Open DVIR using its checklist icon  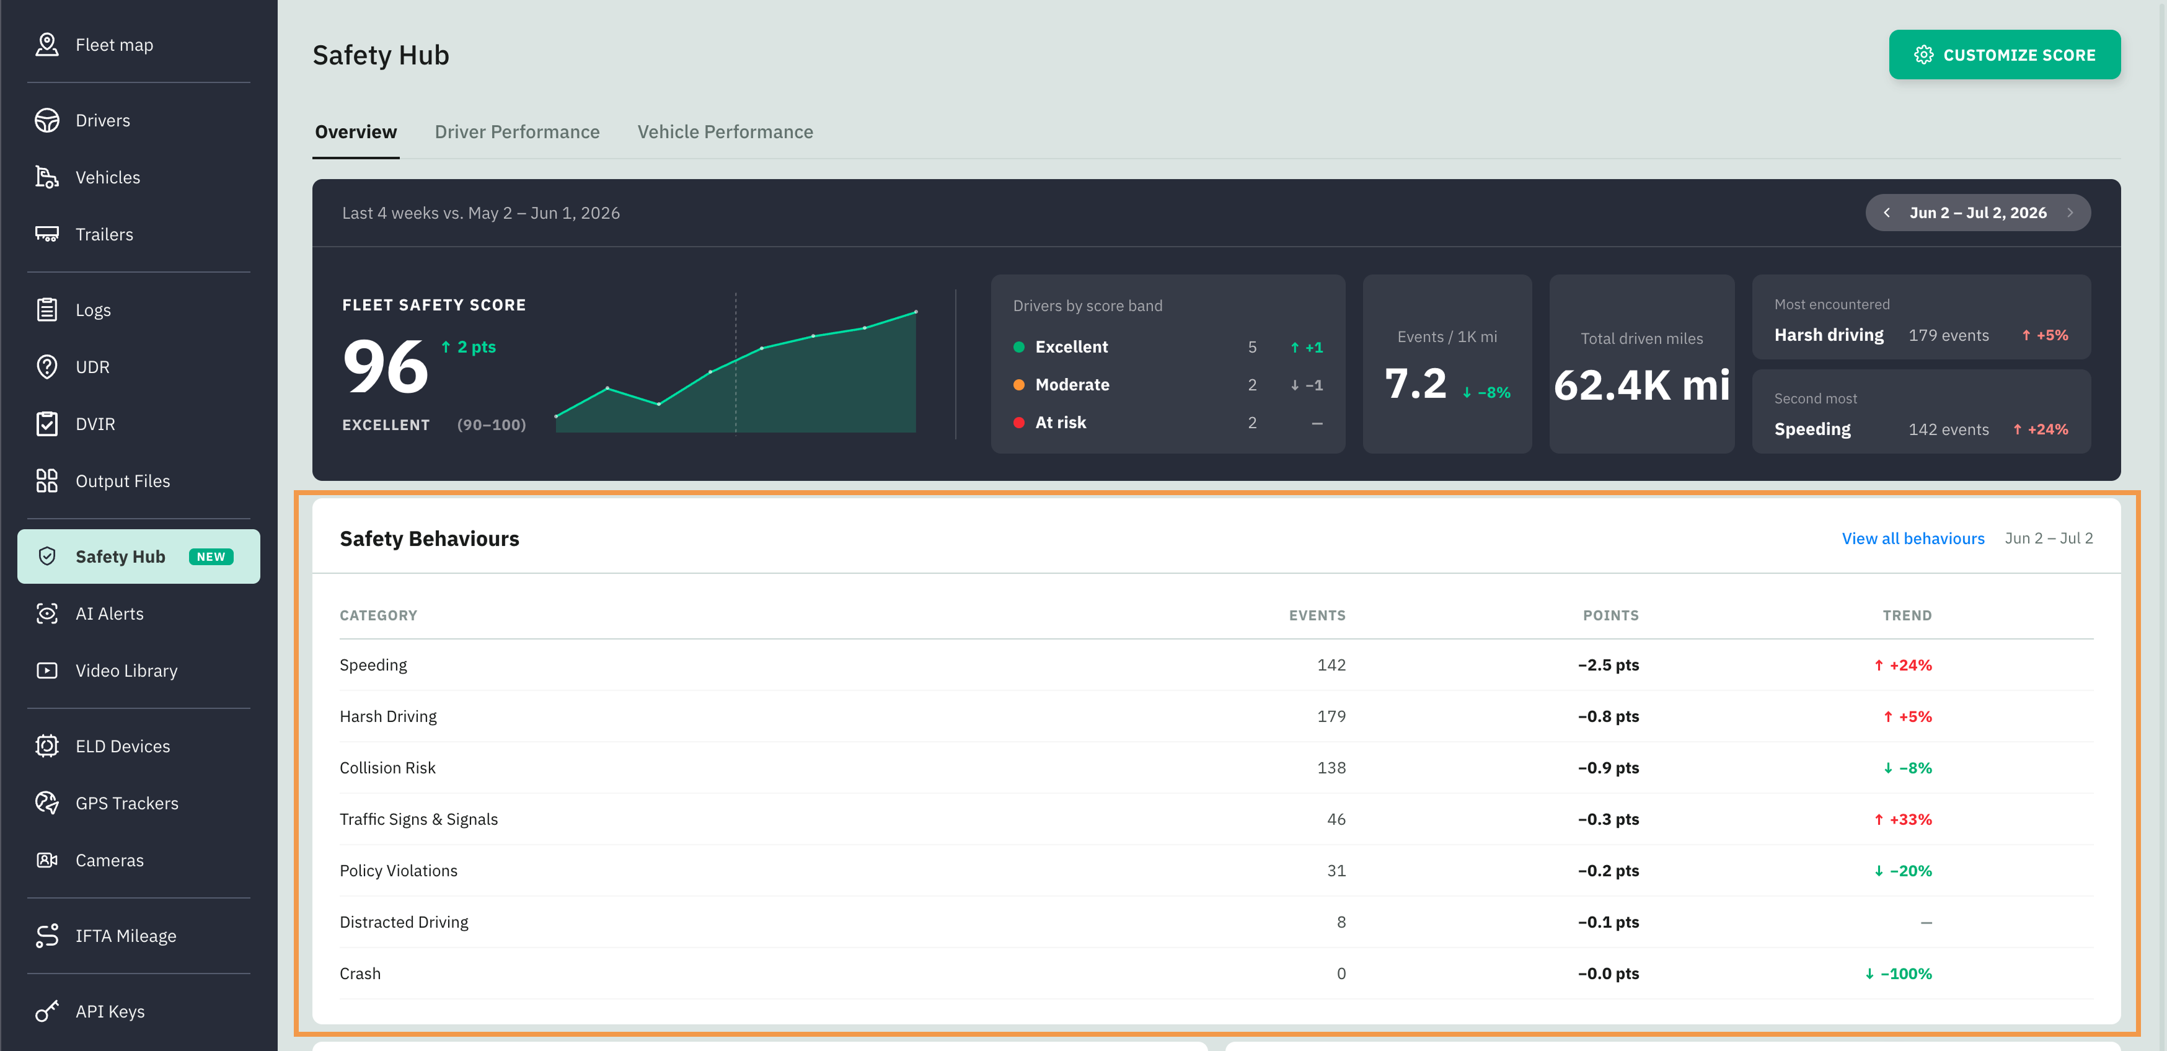point(47,424)
